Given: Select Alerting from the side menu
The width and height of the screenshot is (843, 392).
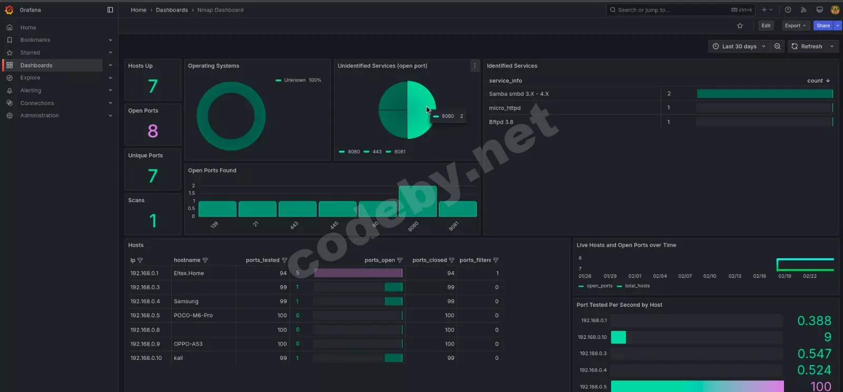Looking at the screenshot, I should tap(31, 91).
